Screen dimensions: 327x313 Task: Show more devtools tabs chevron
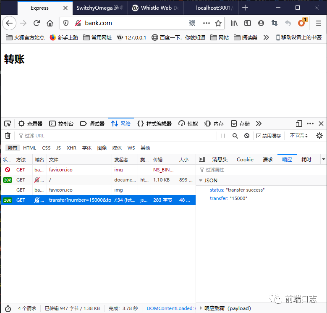click(259, 124)
